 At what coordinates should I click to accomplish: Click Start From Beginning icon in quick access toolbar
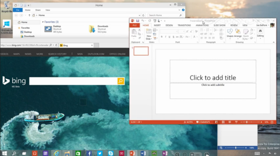[155, 21]
